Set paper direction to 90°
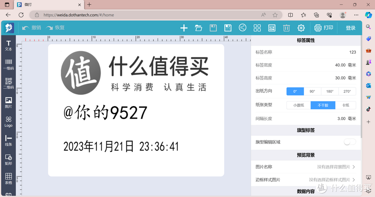Image resolution: width=375 pixels, height=197 pixels. [312, 91]
